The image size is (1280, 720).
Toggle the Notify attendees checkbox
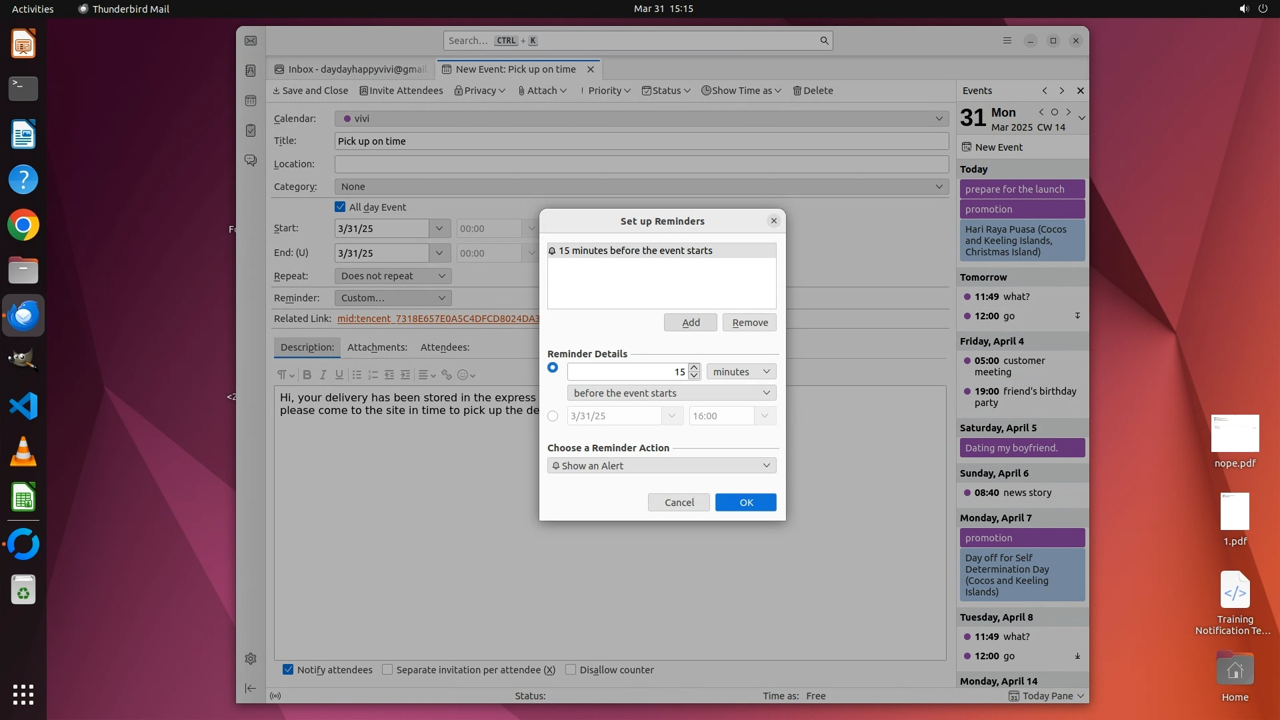coord(288,670)
